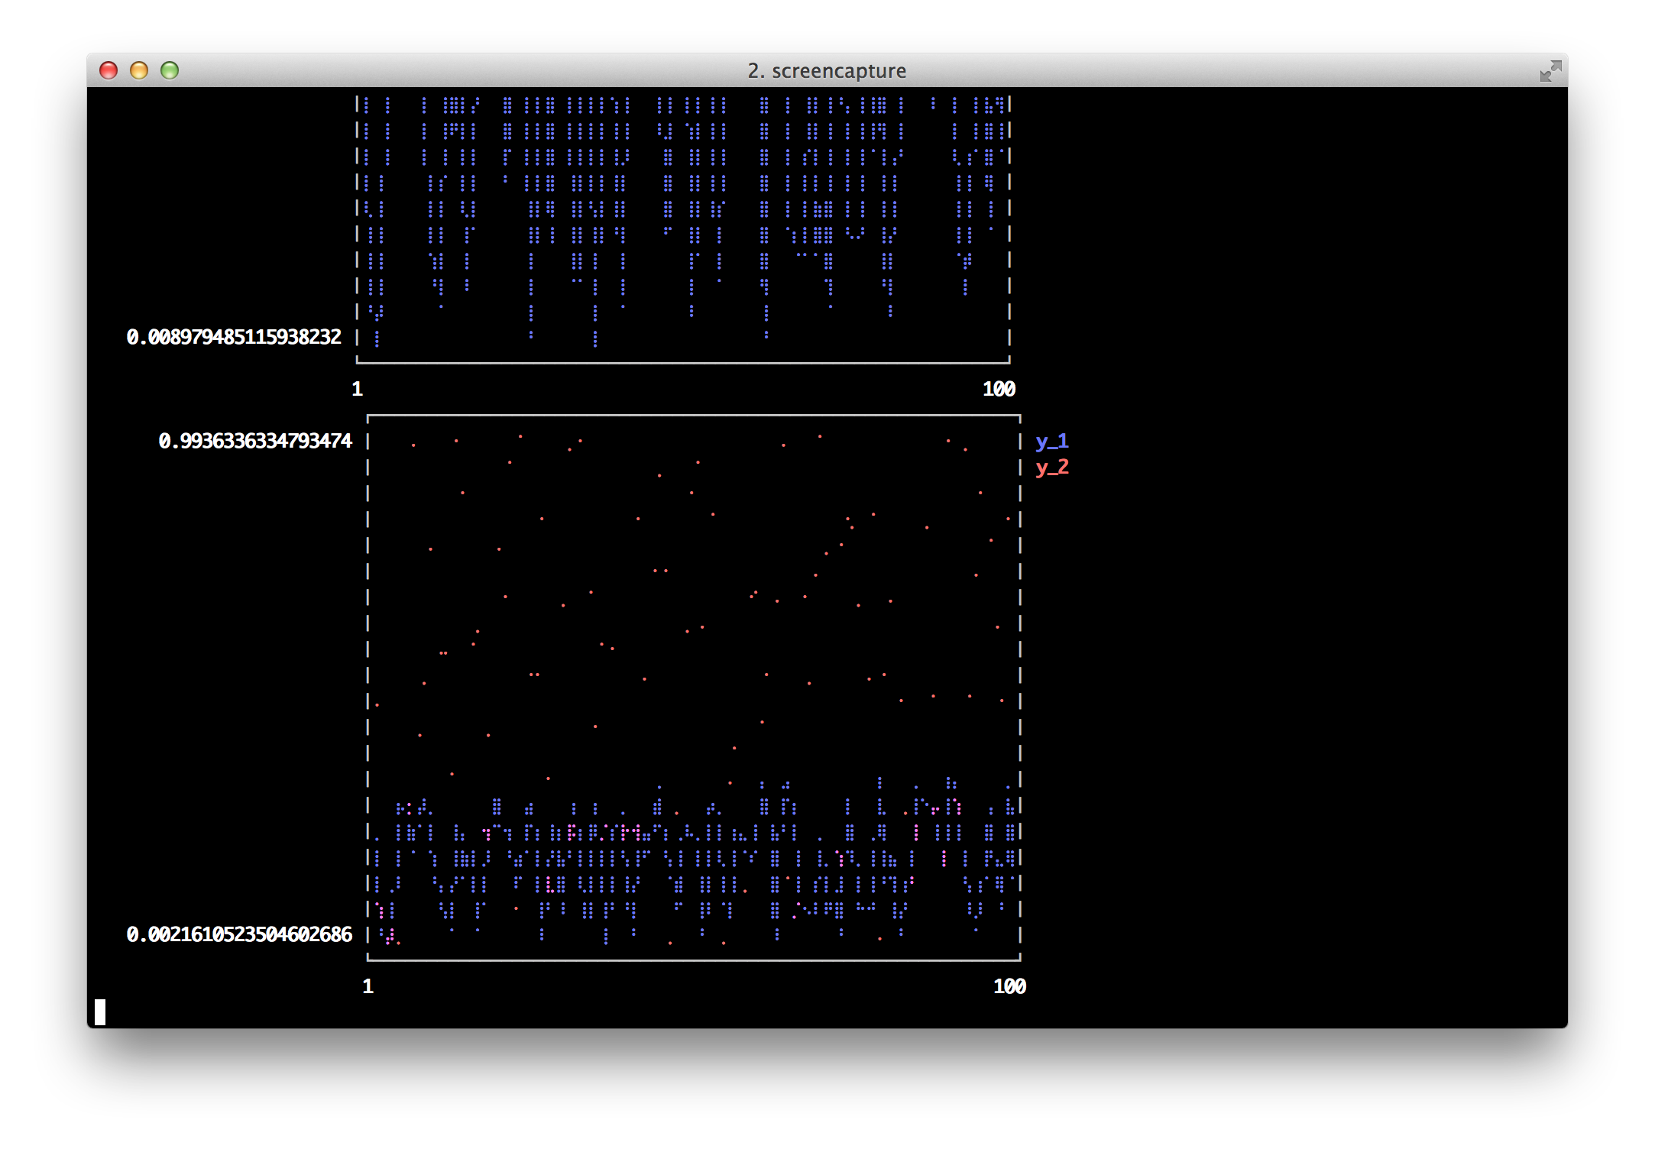This screenshot has height=1149, width=1655.
Task: Click the 0.0021610523504602686 y-axis label
Action: pyautogui.click(x=239, y=934)
